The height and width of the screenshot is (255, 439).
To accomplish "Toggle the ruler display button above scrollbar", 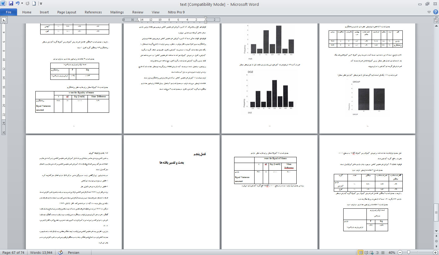I will tap(436, 20).
